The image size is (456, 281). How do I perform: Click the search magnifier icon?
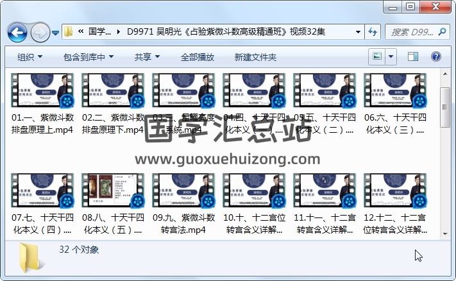(442, 31)
